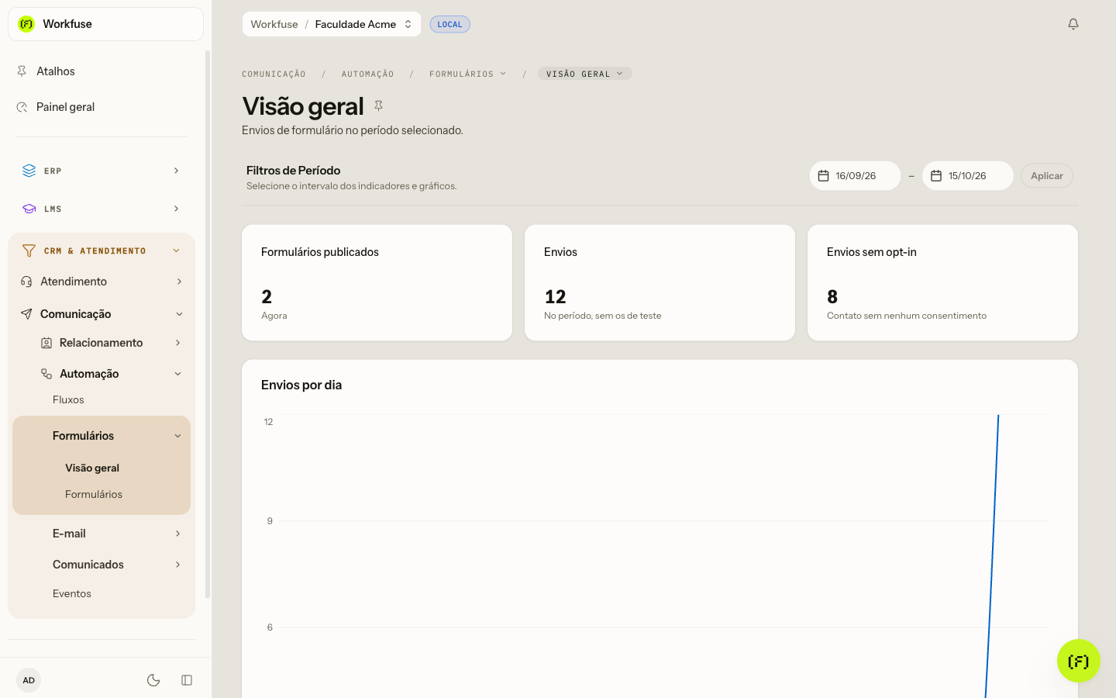Open Eventos in sidebar
1116x698 pixels.
point(72,593)
